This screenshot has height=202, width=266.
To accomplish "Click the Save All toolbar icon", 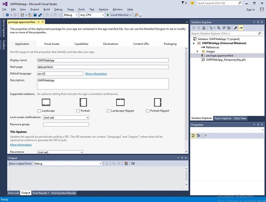I will coord(40,15).
